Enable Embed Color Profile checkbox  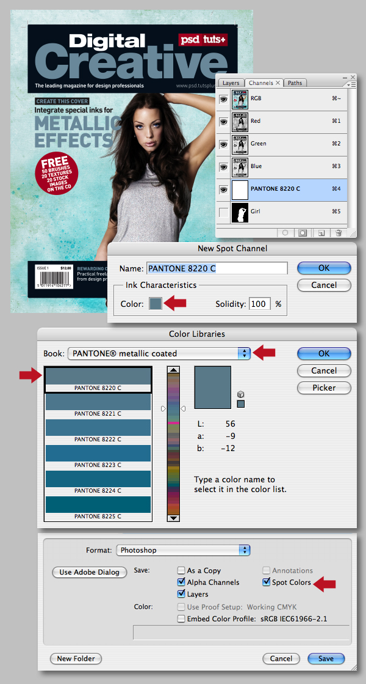(x=181, y=619)
